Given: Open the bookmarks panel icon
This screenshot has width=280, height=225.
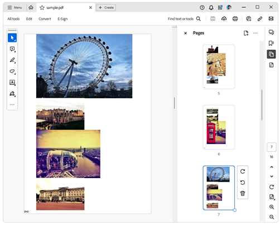Looking at the screenshot, I should (271, 43).
